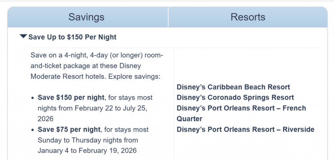Select the Resorts column header

click(248, 17)
